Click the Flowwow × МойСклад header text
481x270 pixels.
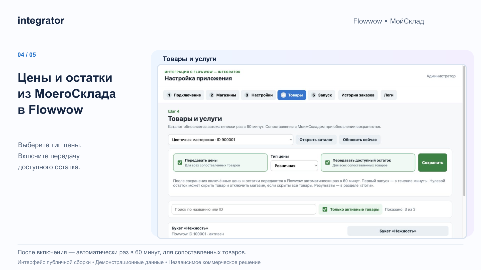click(389, 21)
